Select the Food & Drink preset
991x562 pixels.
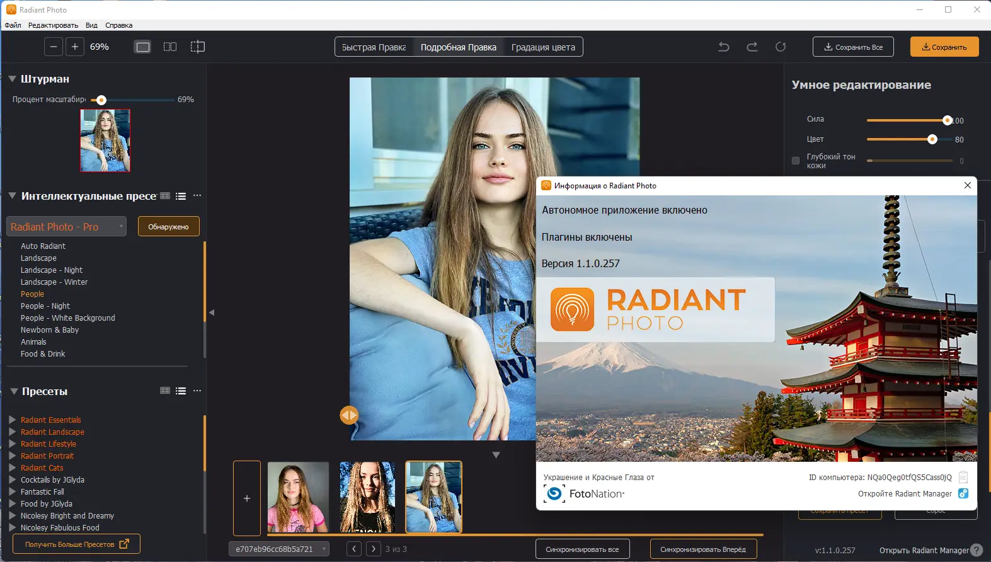click(43, 354)
